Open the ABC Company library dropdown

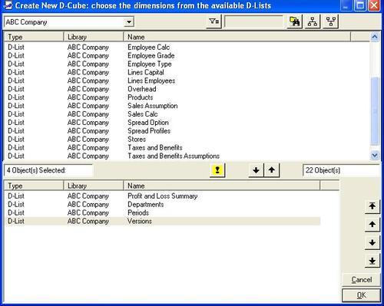tap(129, 22)
